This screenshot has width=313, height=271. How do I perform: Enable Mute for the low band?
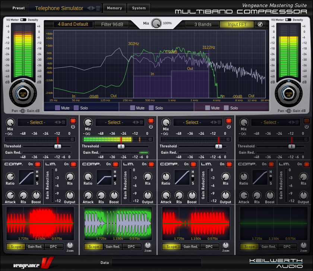(57, 108)
